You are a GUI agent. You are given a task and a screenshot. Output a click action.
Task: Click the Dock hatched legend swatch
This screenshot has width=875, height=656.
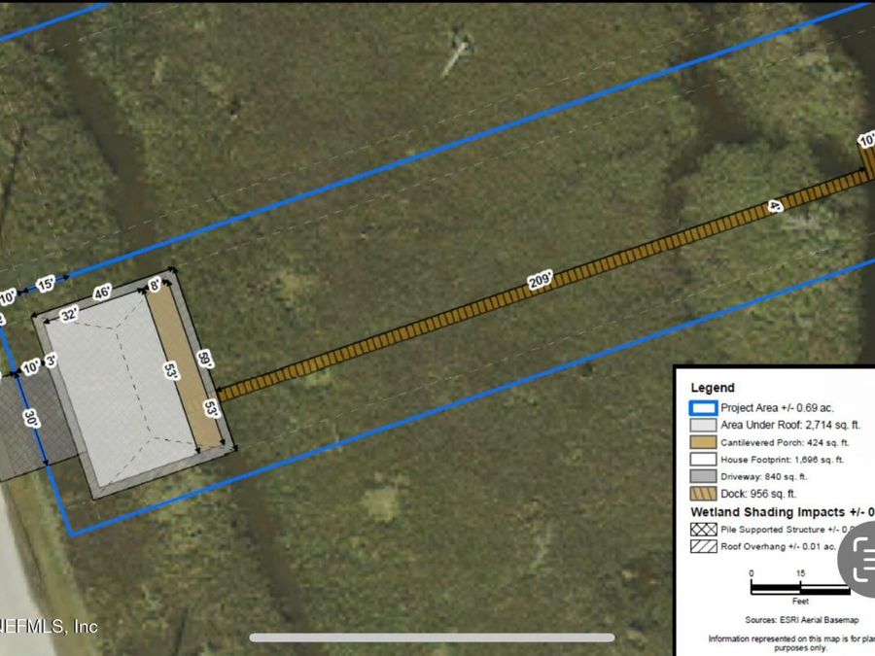(703, 494)
